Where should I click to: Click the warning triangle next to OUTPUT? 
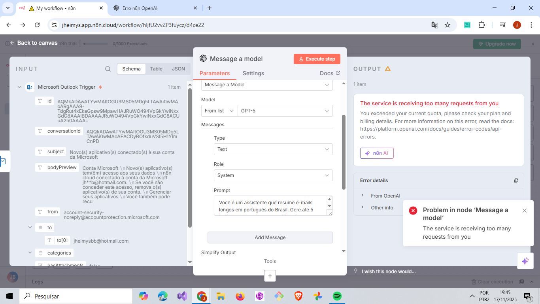388,69
